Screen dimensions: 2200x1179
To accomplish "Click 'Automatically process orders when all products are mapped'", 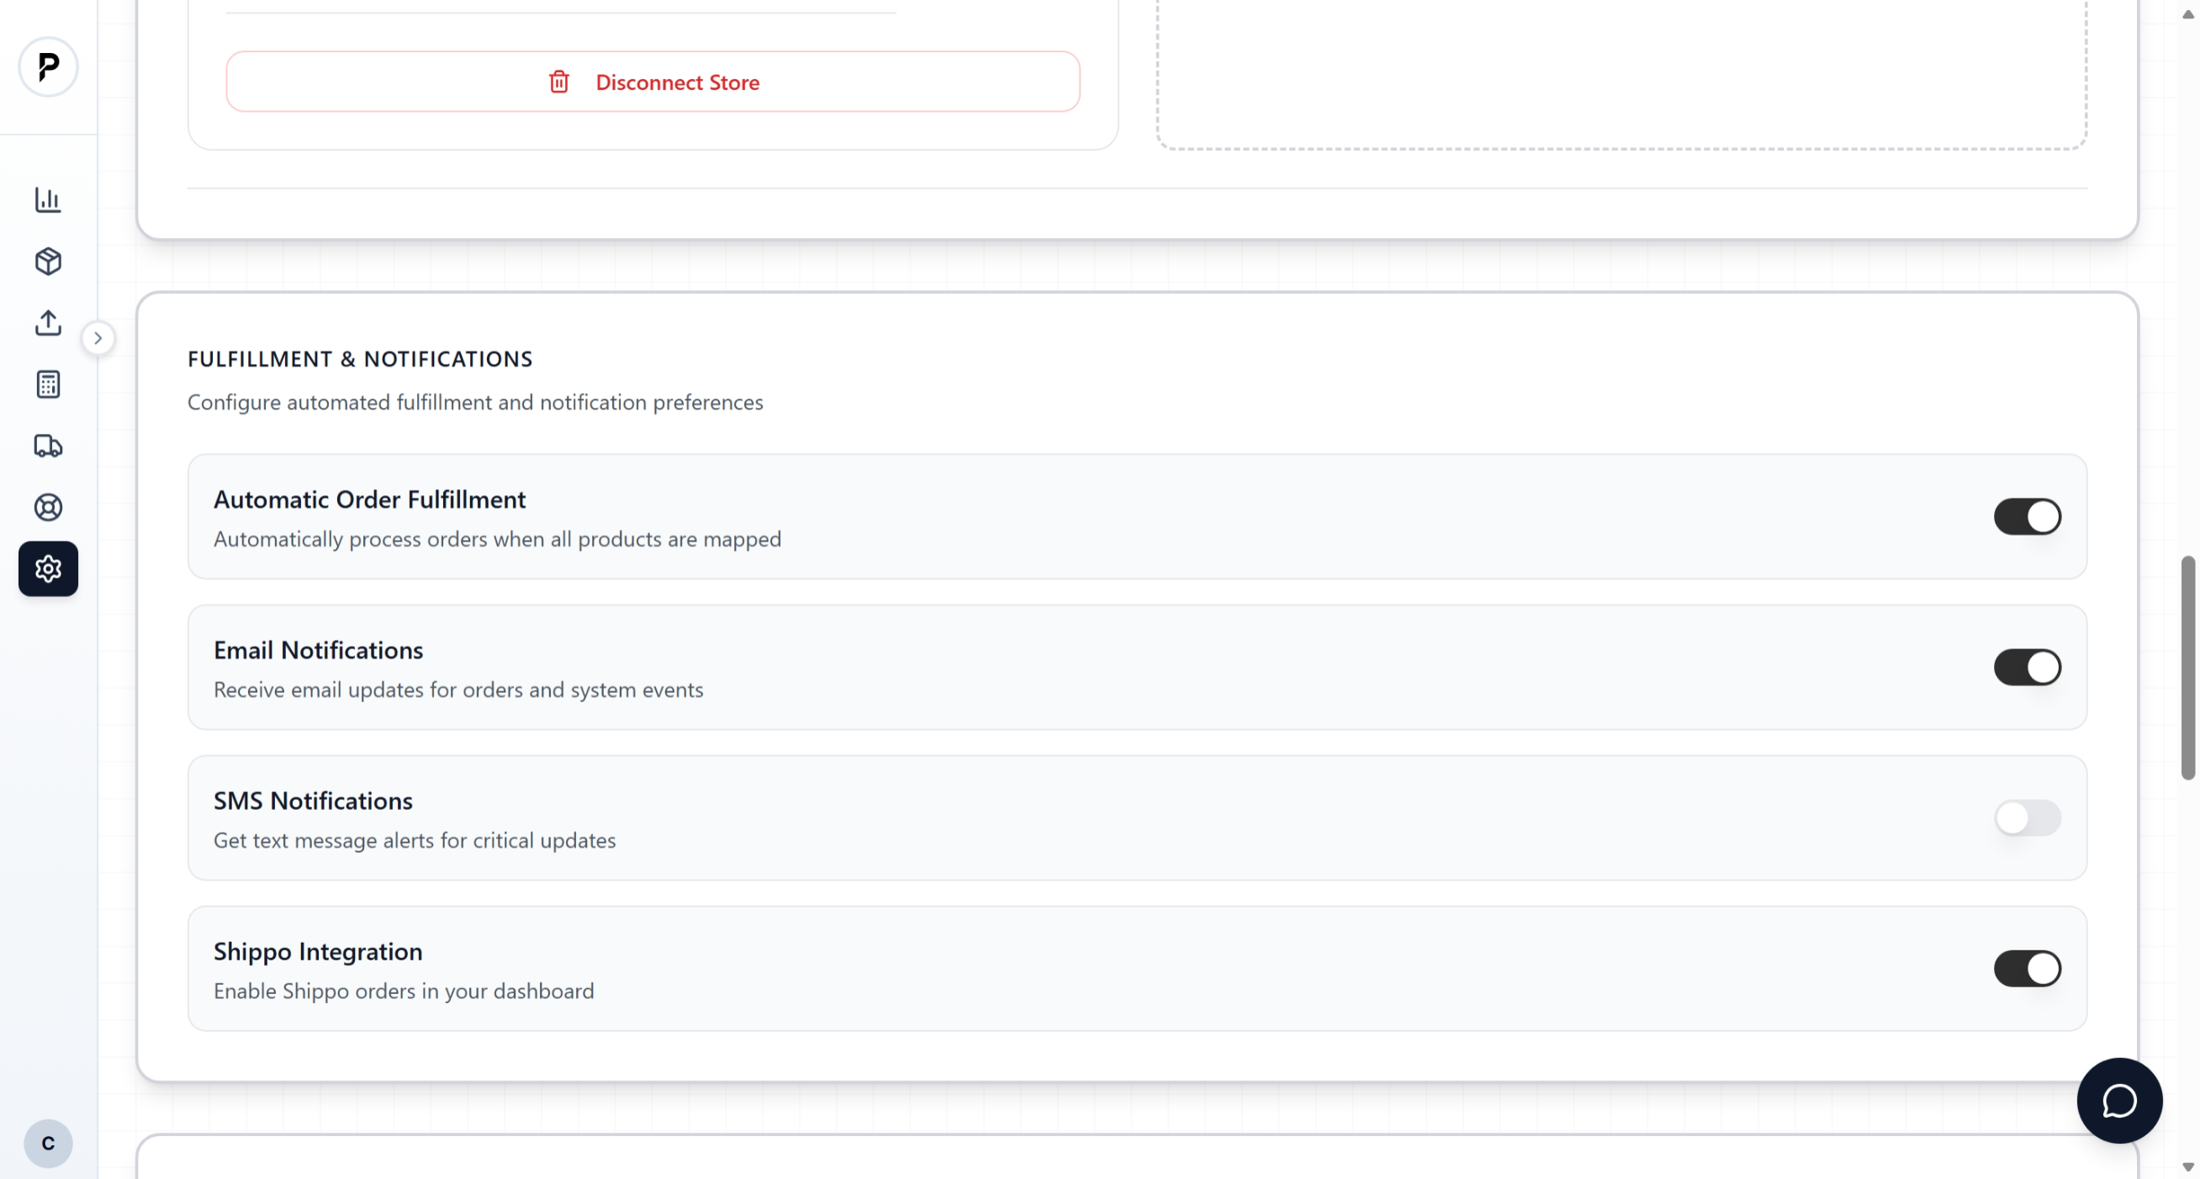I will click(497, 540).
